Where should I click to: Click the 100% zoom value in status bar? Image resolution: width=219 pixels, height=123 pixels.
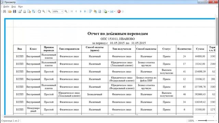pos(191,121)
